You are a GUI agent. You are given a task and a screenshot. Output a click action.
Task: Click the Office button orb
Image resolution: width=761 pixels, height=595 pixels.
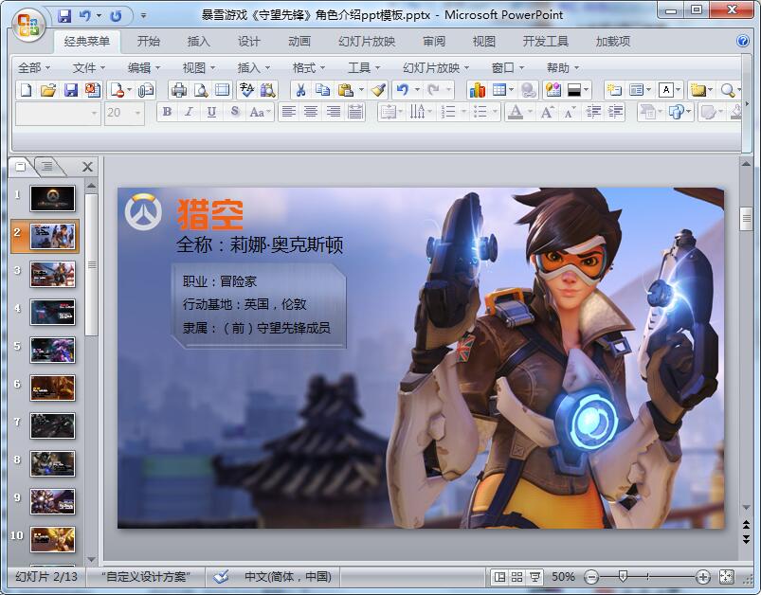(28, 24)
